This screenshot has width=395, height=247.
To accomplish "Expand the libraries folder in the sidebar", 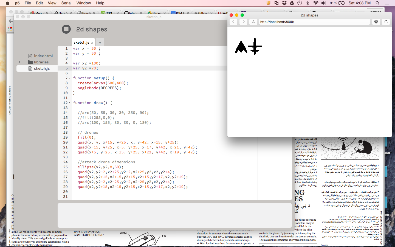I will 20,62.
